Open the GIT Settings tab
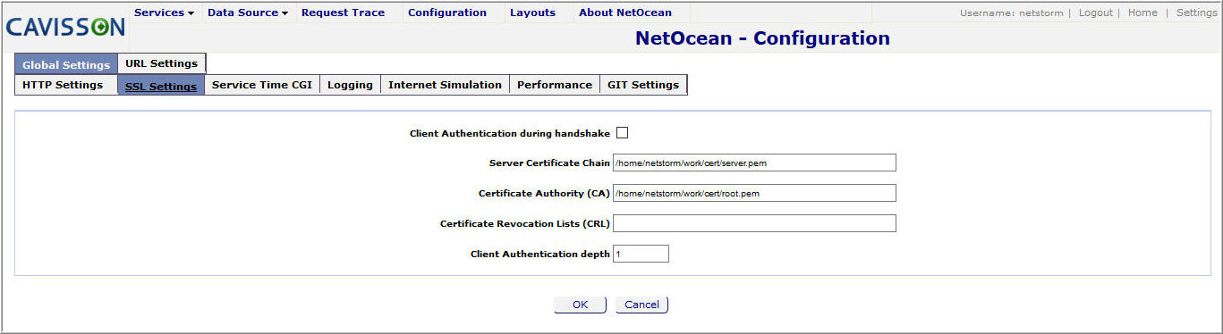Screen dimensions: 1223x334 [x=643, y=85]
